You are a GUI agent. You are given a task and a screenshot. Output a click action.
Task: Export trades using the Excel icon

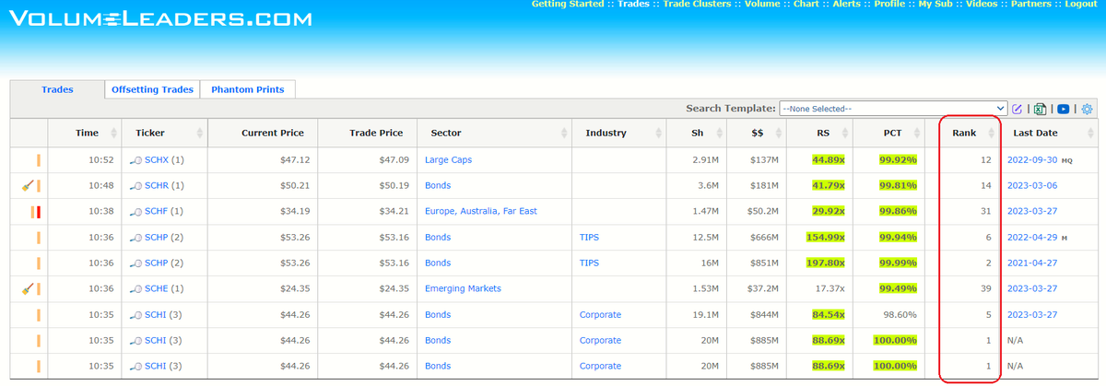pos(1040,109)
